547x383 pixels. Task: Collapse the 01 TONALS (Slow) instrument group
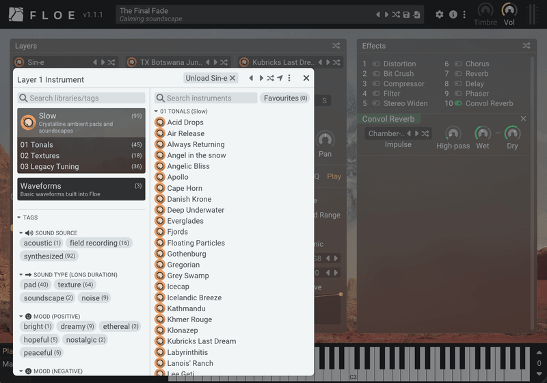[157, 111]
